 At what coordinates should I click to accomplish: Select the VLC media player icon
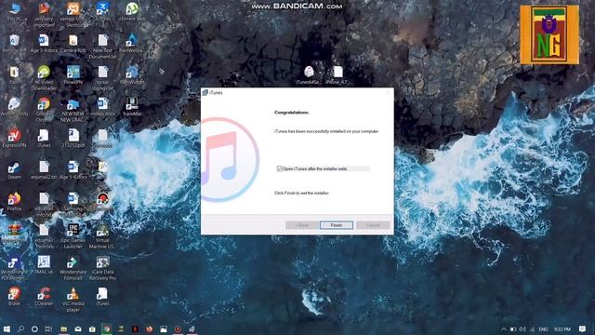pos(73,300)
